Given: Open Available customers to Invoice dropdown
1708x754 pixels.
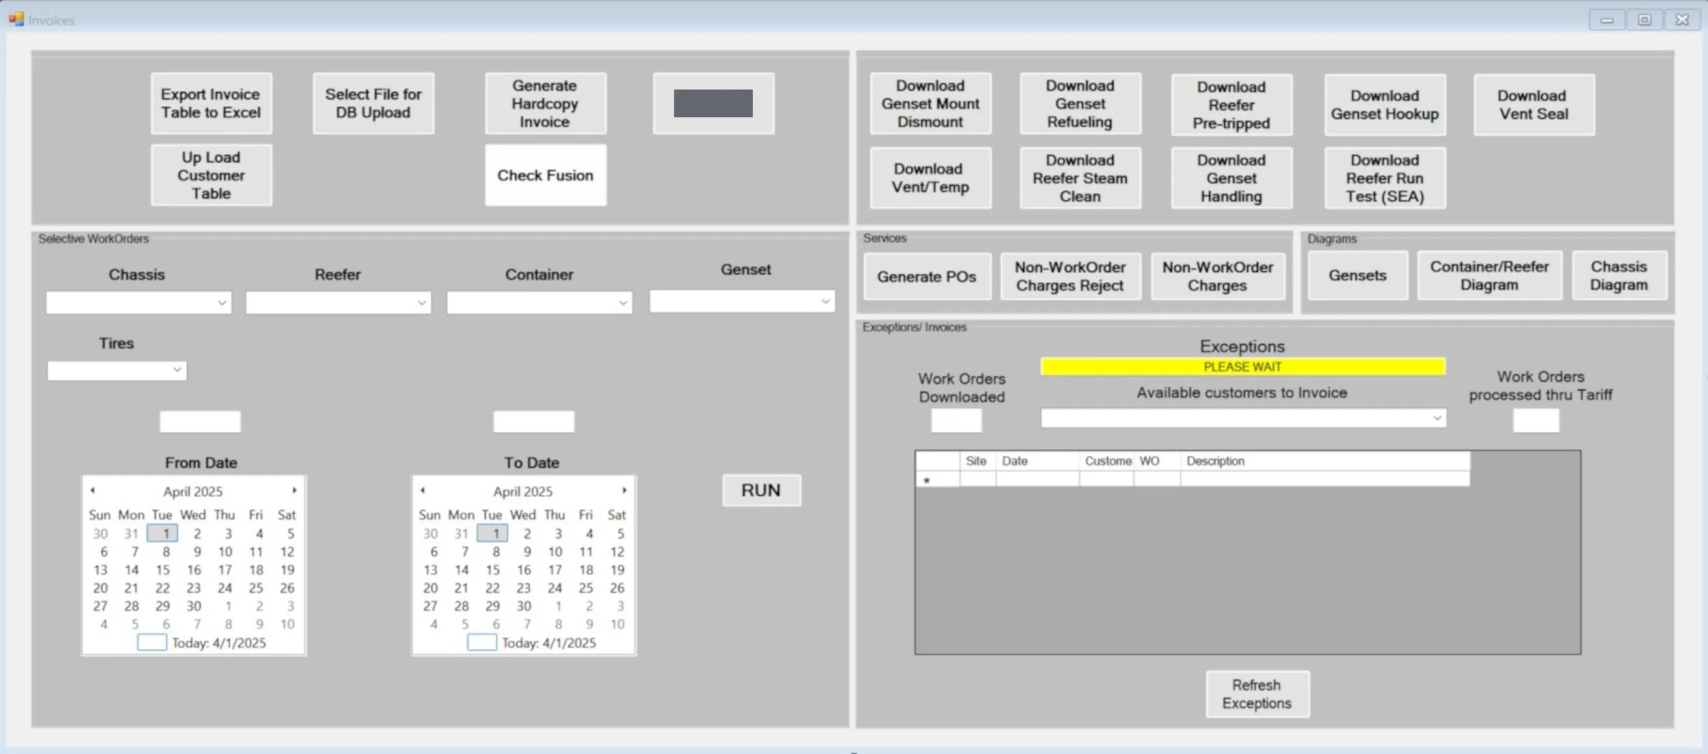Looking at the screenshot, I should click(x=1437, y=418).
